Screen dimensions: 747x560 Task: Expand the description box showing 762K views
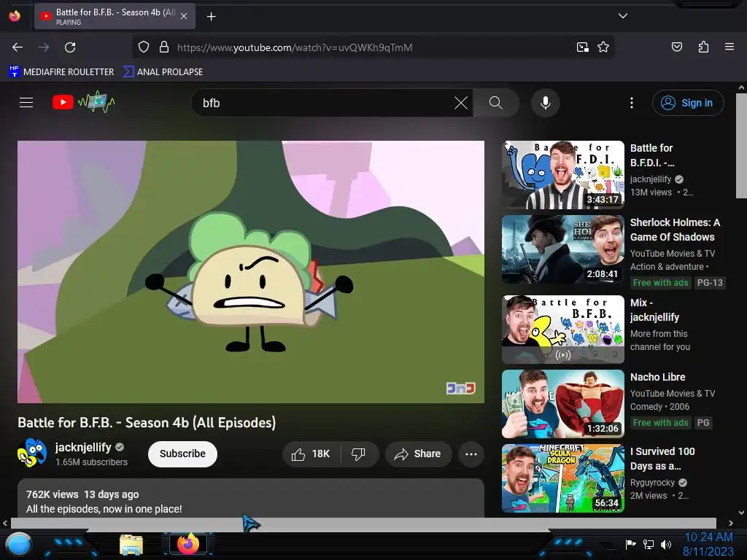point(251,498)
